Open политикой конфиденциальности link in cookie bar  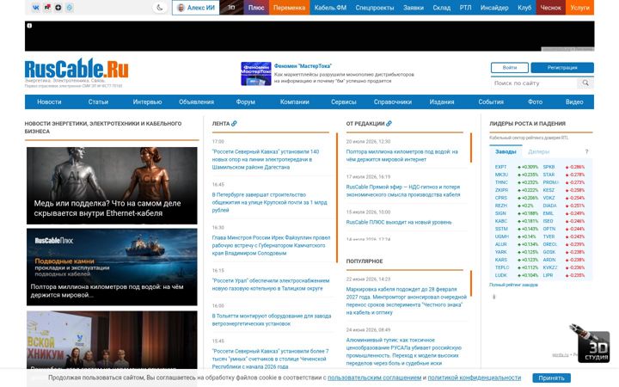pos(475,378)
